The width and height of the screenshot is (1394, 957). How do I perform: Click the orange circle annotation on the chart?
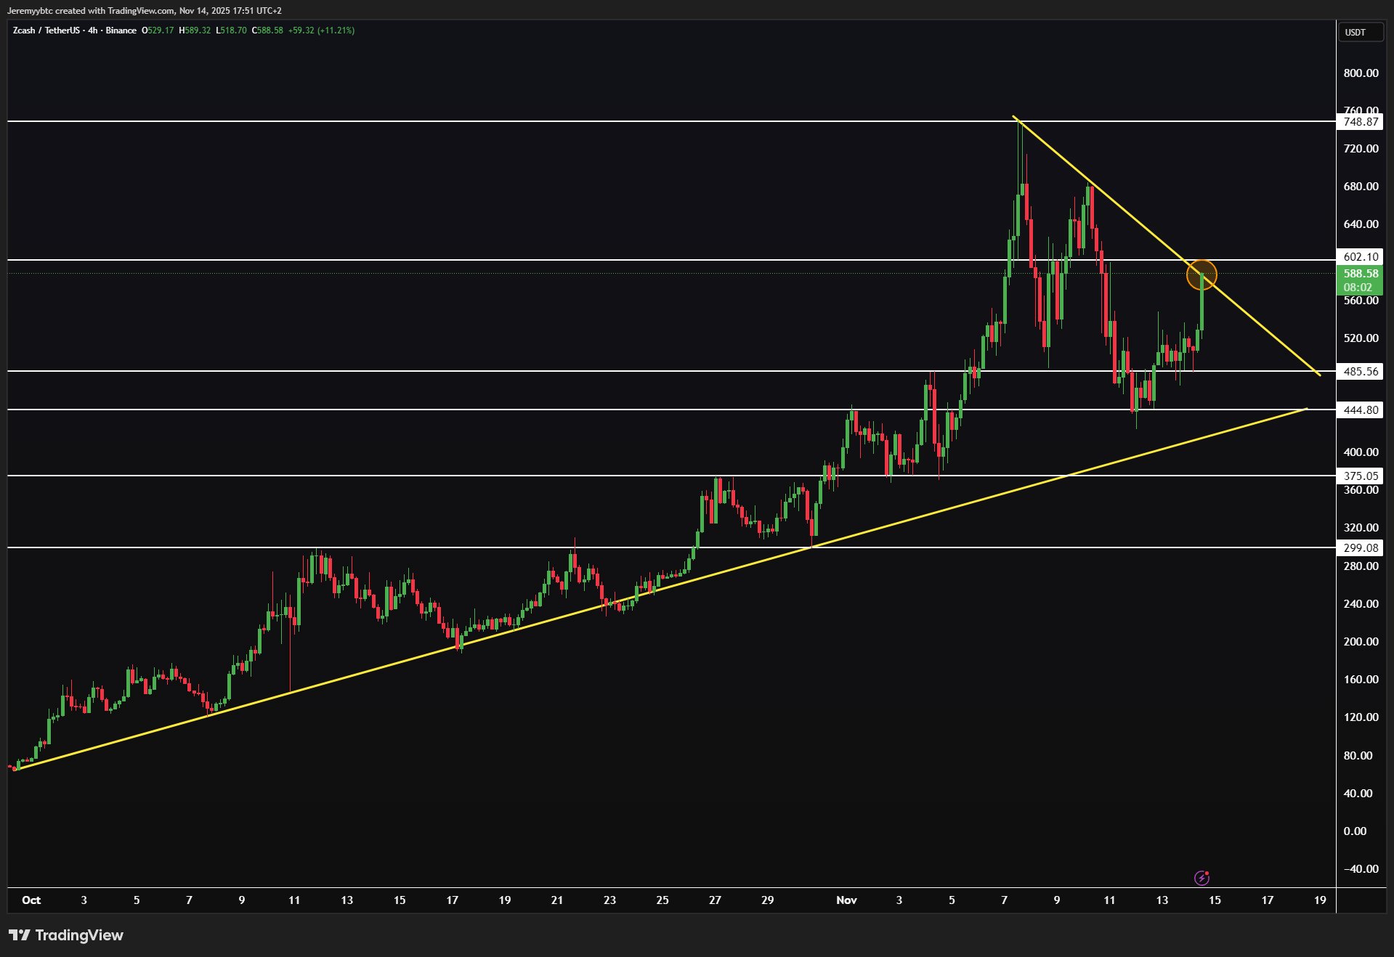pos(1202,275)
